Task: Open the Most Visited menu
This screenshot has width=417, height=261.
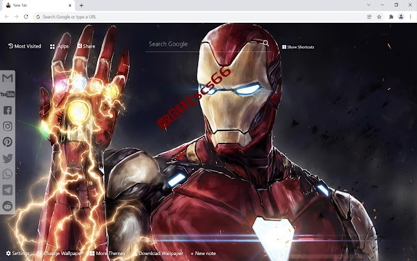Action: (25, 46)
